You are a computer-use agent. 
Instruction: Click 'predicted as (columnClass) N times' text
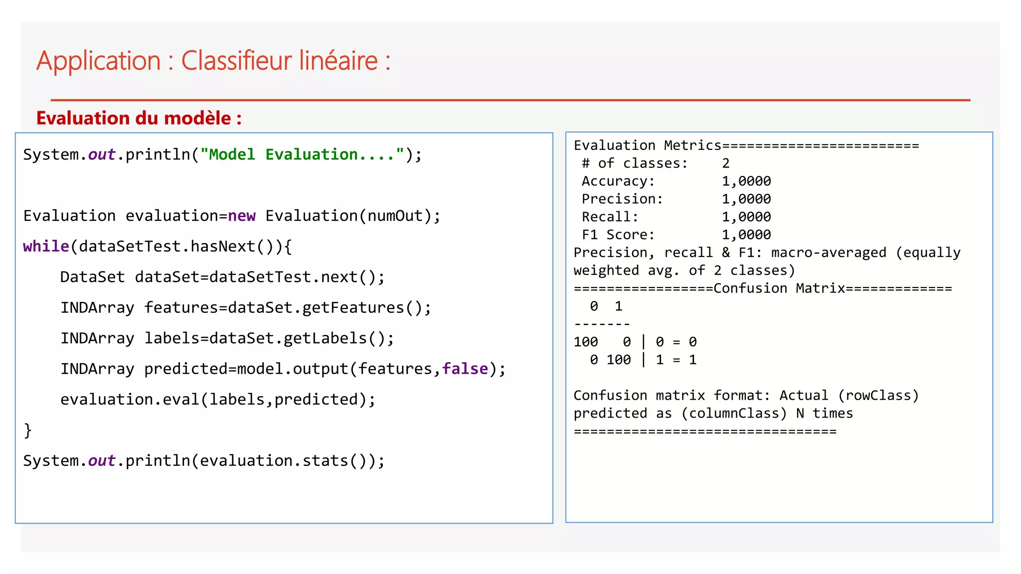tap(713, 414)
